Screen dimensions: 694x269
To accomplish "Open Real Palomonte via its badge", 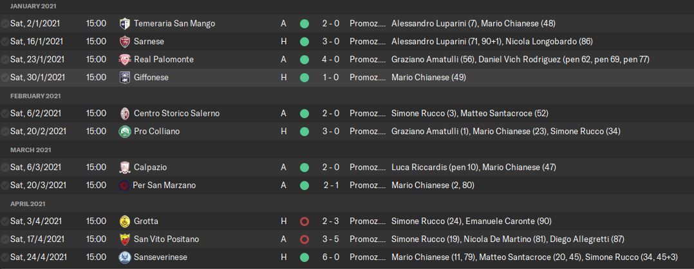I will [x=125, y=59].
